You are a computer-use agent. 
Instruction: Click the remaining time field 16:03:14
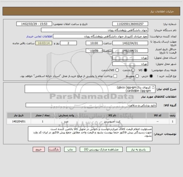[x=44, y=43]
